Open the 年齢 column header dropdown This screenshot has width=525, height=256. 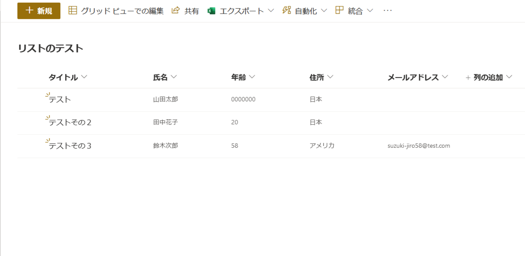(x=253, y=77)
